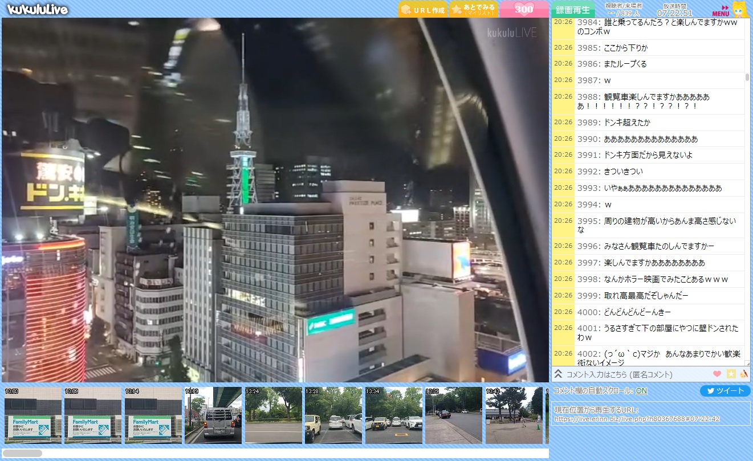
Task: Click the yellow-haired mascot character icon
Action: tap(739, 9)
